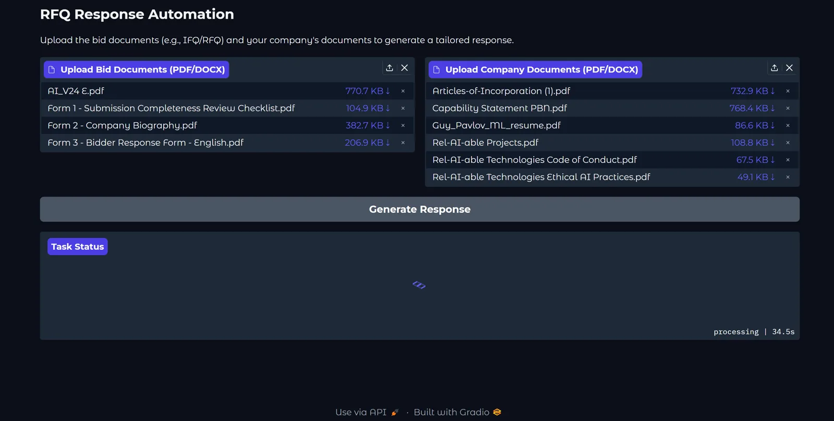Download Articles-of-Incorporation via 732.9 KB link
Screen dimensions: 834x421
[x=753, y=91]
